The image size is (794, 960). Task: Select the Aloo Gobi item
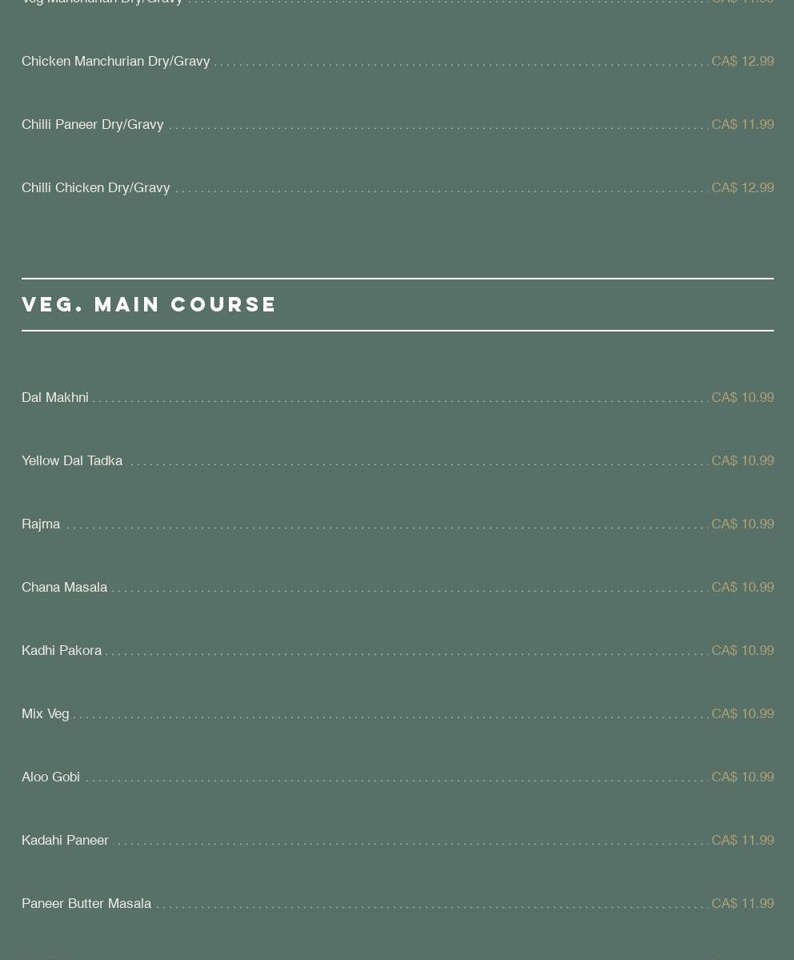(50, 777)
